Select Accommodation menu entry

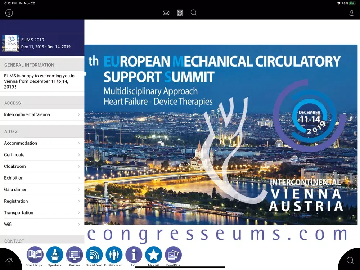point(42,143)
